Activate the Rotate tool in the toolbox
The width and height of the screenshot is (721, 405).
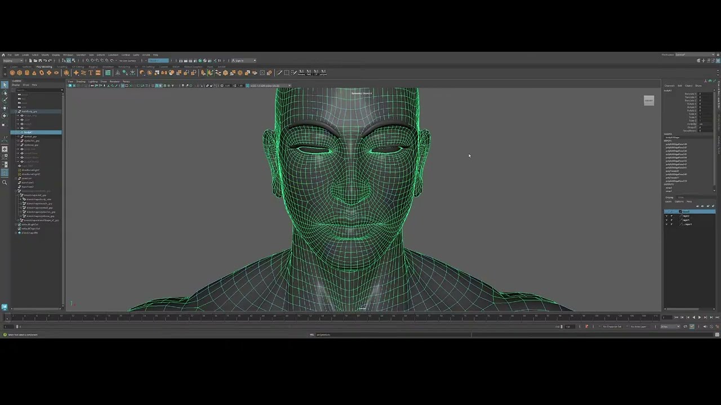[x=5, y=116]
